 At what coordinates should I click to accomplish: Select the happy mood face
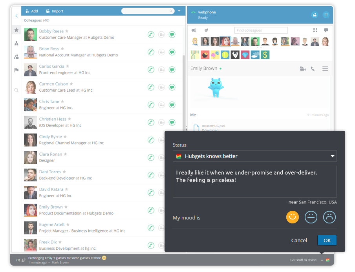tap(293, 217)
